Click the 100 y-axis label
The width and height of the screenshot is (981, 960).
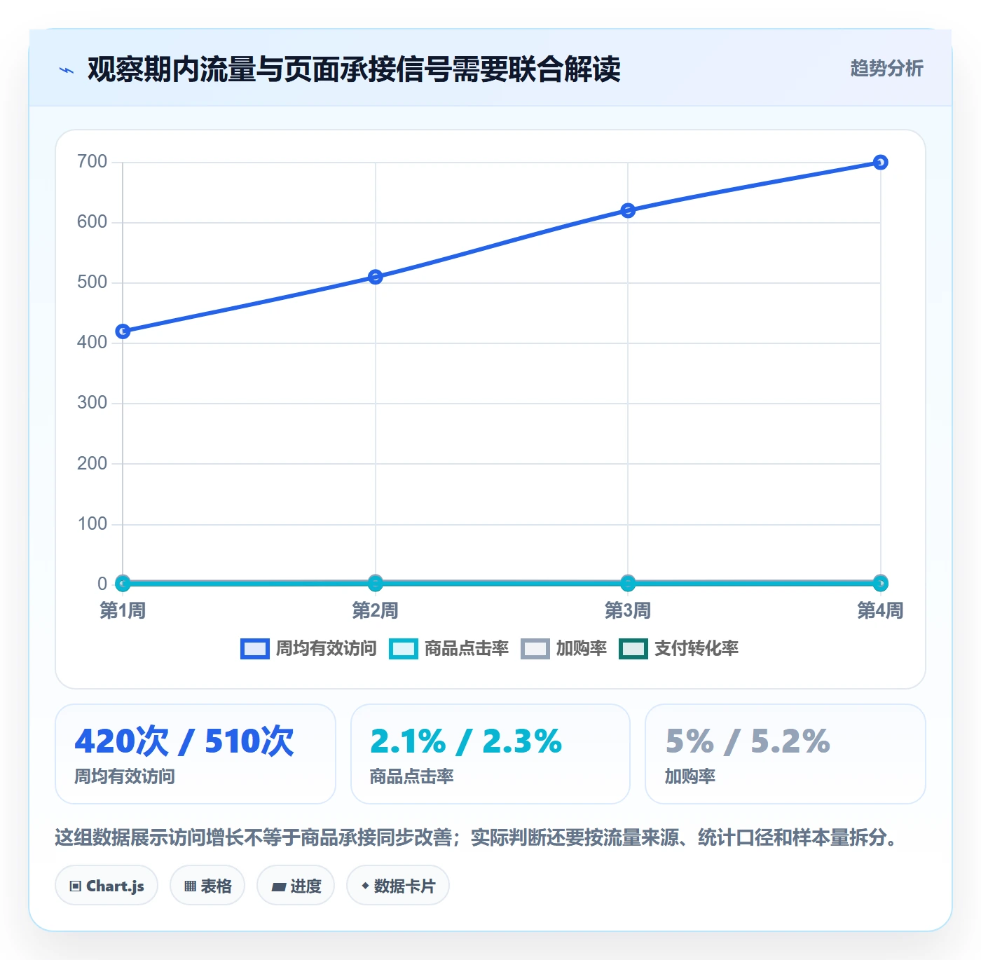(92, 524)
